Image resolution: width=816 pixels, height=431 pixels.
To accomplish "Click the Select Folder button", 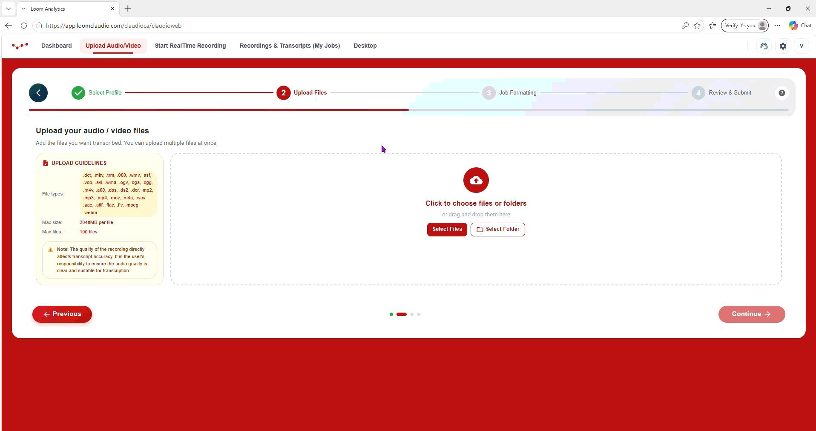I will [x=498, y=230].
